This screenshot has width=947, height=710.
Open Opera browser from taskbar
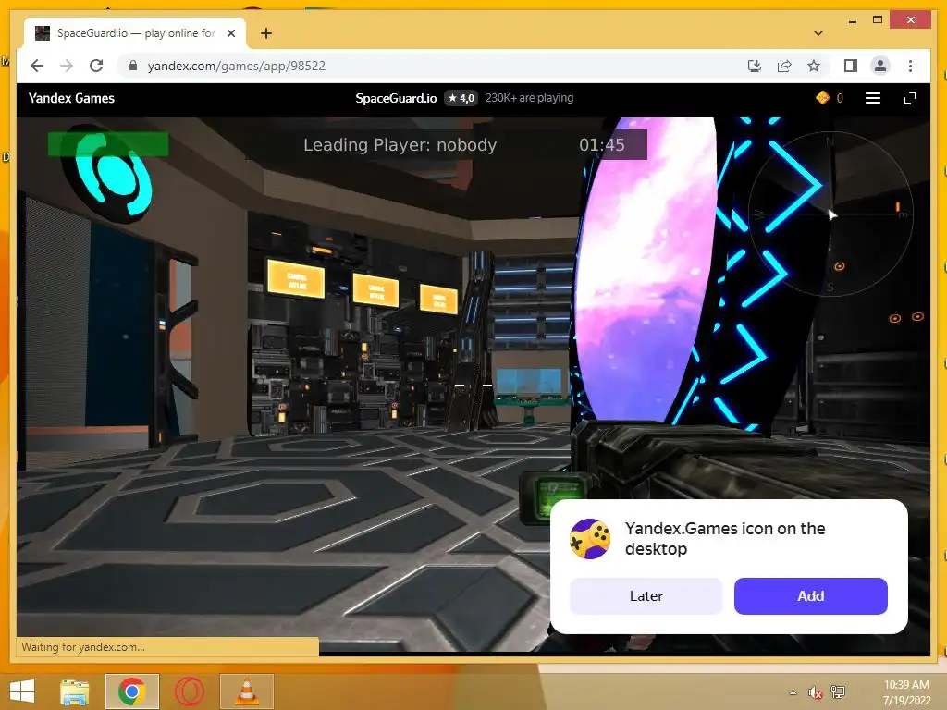[189, 692]
